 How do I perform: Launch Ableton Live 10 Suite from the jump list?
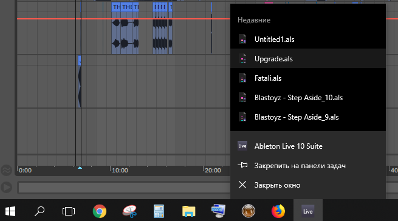pyautogui.click(x=308, y=146)
